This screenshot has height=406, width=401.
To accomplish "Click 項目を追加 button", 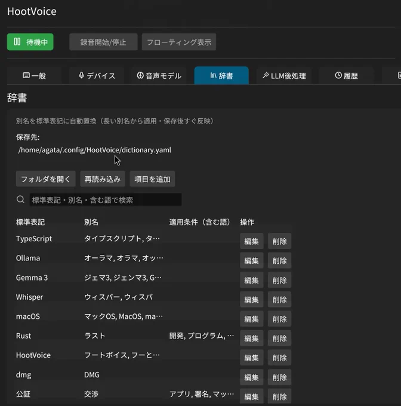I will [x=152, y=179].
